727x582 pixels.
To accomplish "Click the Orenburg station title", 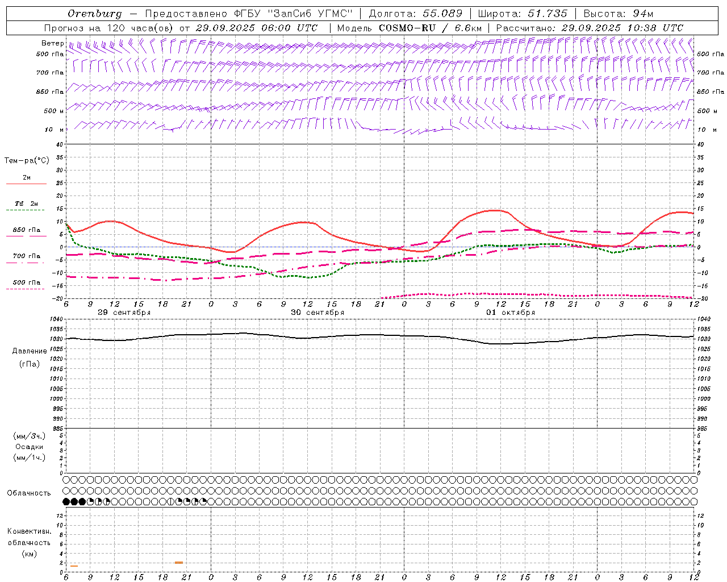I will point(95,14).
